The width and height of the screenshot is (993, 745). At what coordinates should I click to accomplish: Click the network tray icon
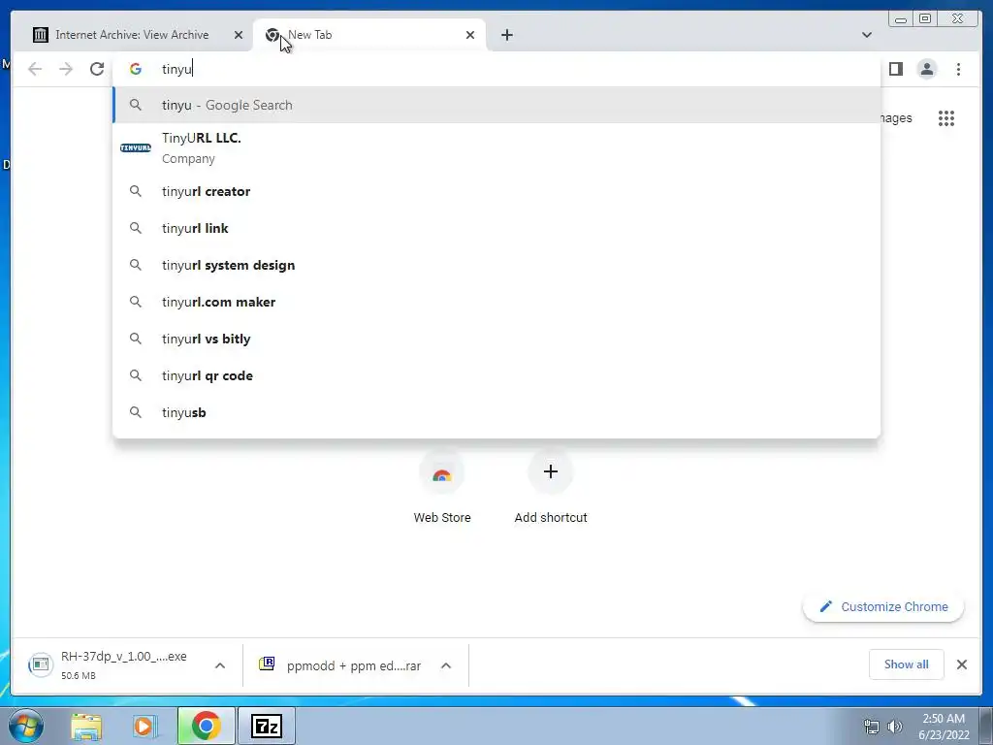coord(872,727)
